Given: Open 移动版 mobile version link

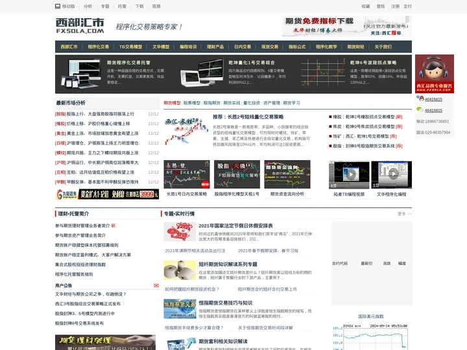Looking at the screenshot, I should coord(66,6).
